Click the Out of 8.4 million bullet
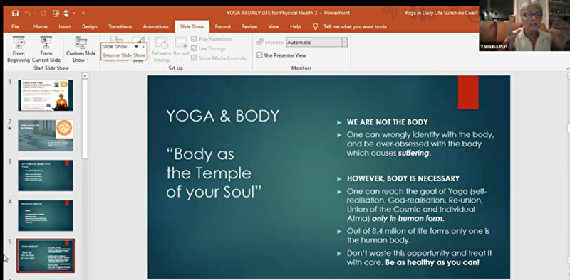Viewport: 570px width, 280px height. pyautogui.click(x=418, y=235)
